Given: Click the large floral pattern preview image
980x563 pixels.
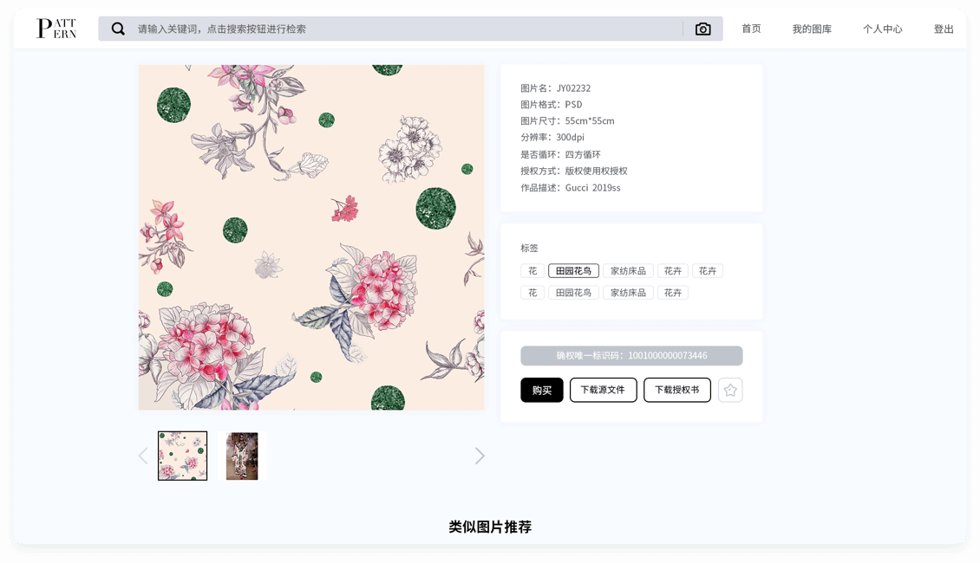Looking at the screenshot, I should (311, 237).
